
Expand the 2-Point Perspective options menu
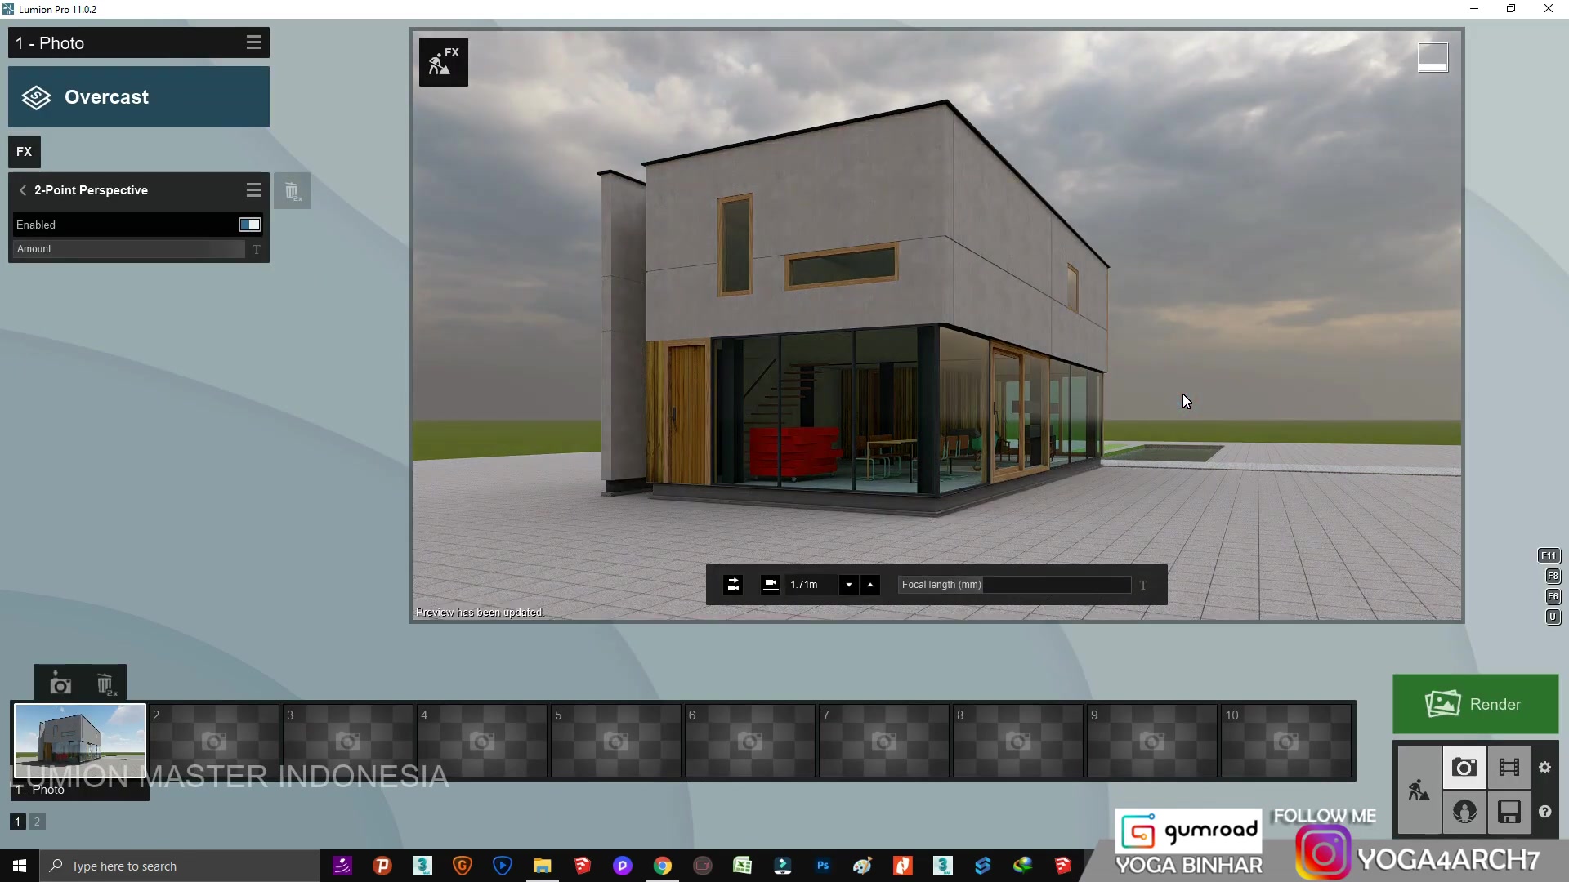(254, 190)
